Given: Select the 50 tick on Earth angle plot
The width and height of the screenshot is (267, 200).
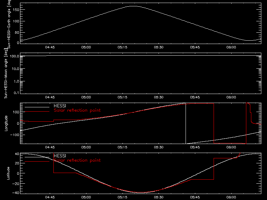Looking at the screenshot, I should point(17,32).
